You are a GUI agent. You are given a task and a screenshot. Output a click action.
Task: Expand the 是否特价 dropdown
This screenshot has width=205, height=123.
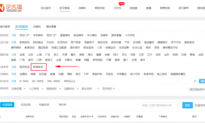click(x=109, y=88)
